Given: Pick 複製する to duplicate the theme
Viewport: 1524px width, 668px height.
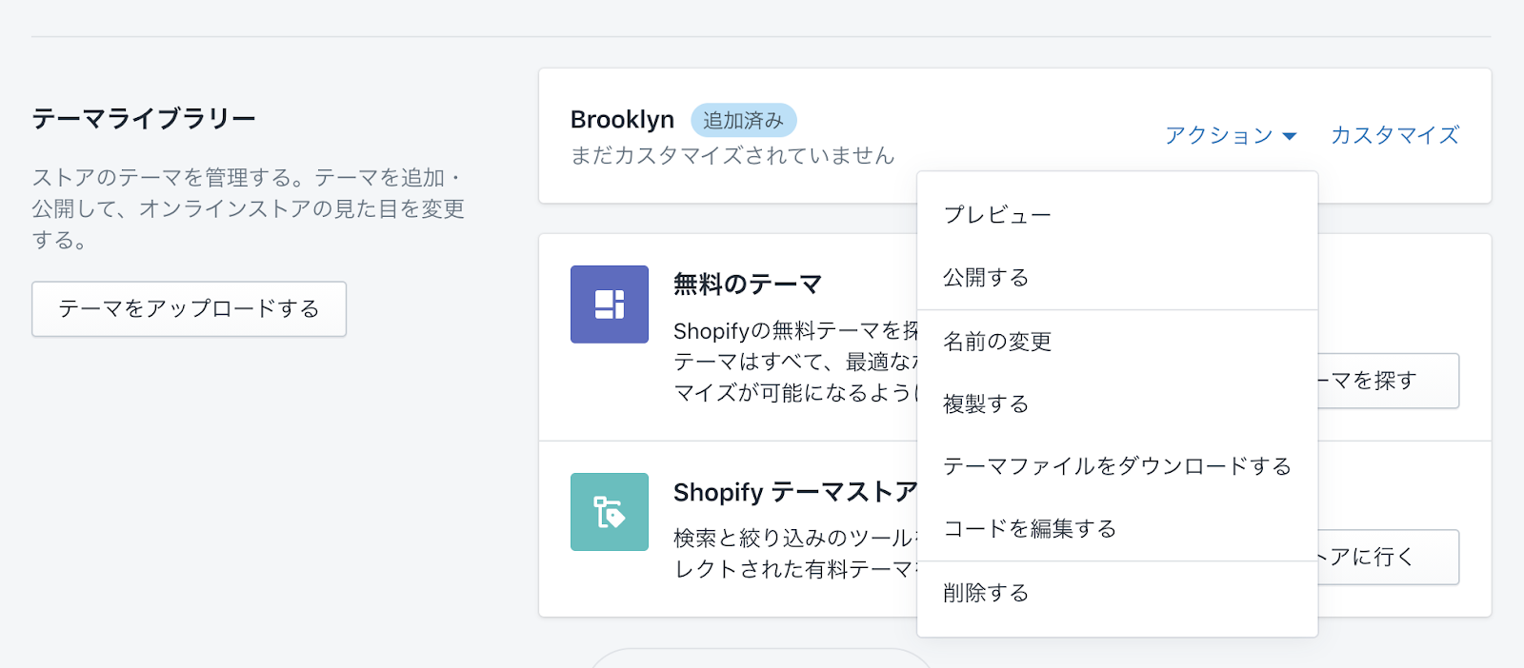Looking at the screenshot, I should (x=986, y=404).
